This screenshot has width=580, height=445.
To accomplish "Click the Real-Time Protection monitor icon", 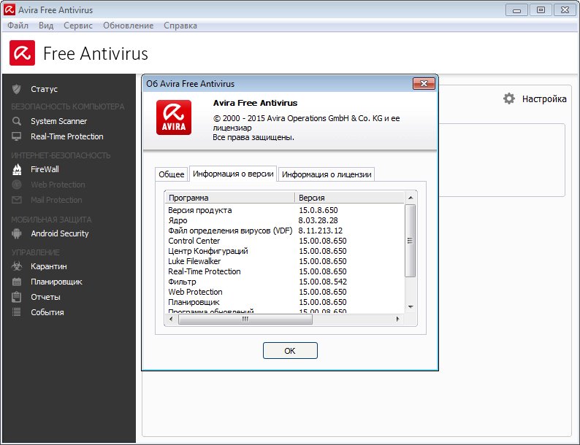I will click(16, 136).
